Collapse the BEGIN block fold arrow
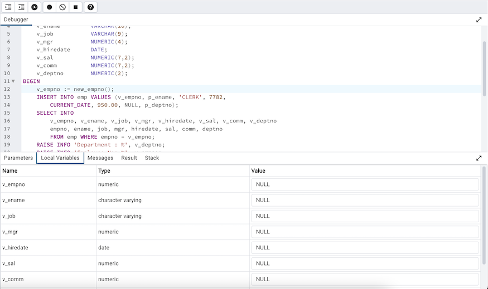 point(13,81)
